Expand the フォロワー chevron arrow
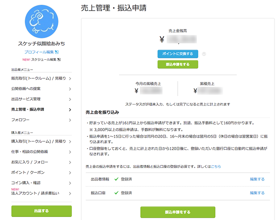Image resolution: width=278 pixels, height=220 pixels. tap(69, 120)
